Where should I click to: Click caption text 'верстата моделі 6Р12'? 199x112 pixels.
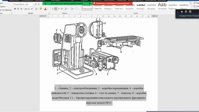[99, 103]
